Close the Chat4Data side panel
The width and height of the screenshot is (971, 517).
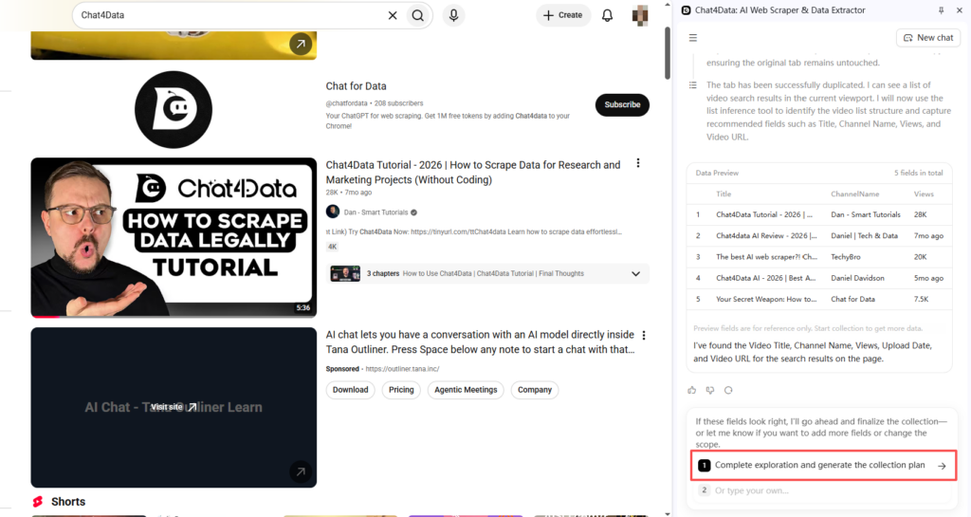pos(960,9)
